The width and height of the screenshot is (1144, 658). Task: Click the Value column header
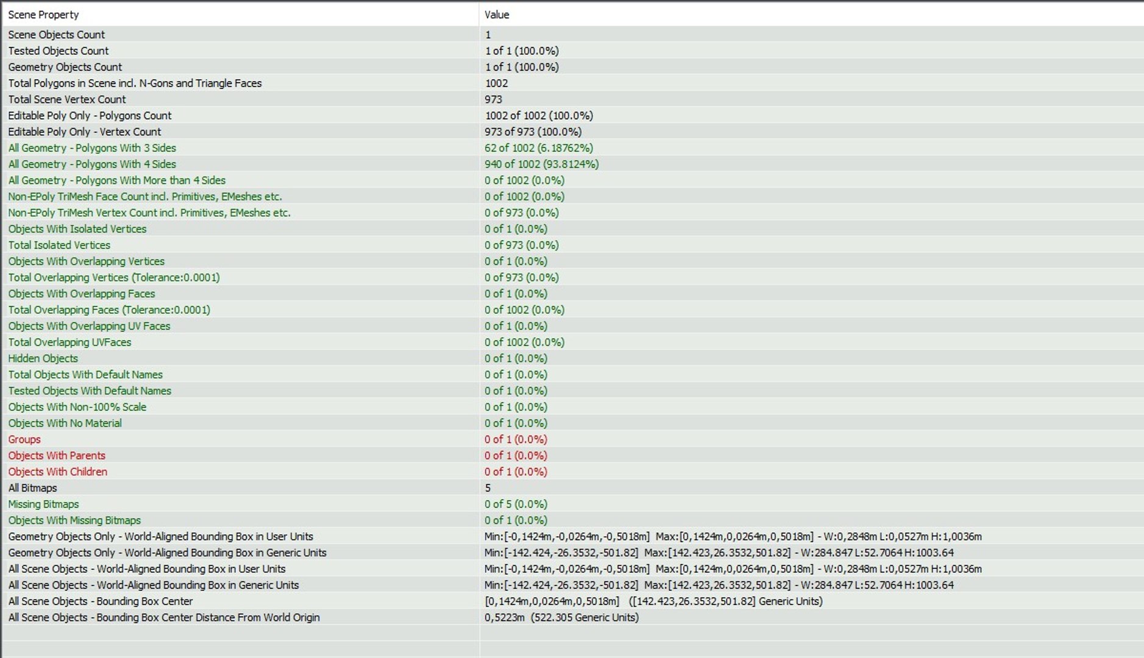pyautogui.click(x=811, y=15)
